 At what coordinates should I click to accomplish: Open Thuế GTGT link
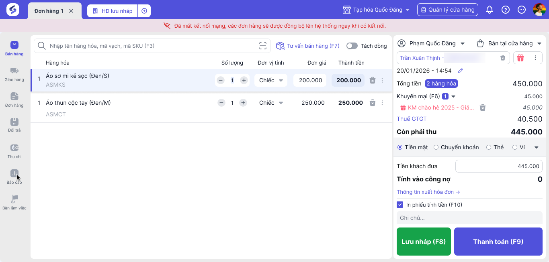click(412, 119)
